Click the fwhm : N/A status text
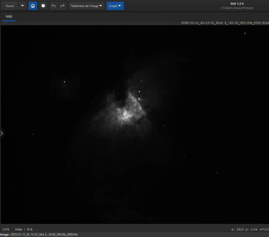Image resolution: width=269 pixels, height=237 pixels. click(24, 229)
